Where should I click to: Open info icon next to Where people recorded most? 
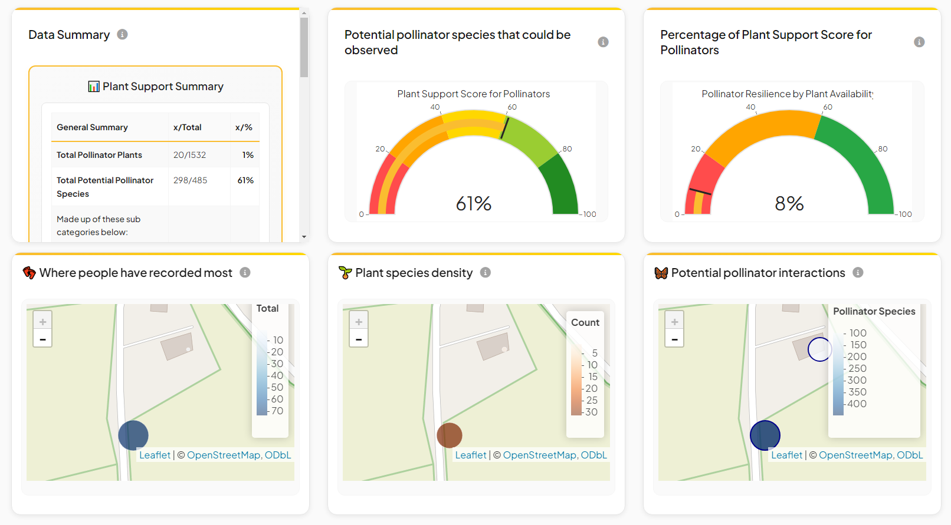[245, 272]
